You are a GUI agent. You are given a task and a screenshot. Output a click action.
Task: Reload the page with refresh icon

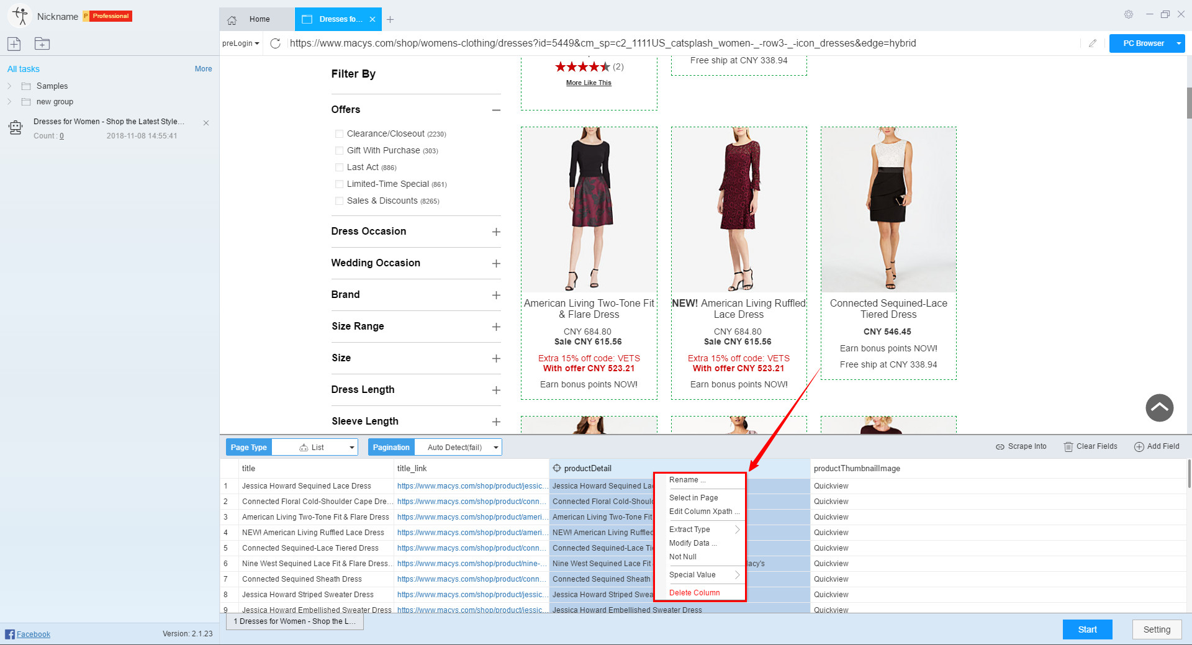[276, 43]
